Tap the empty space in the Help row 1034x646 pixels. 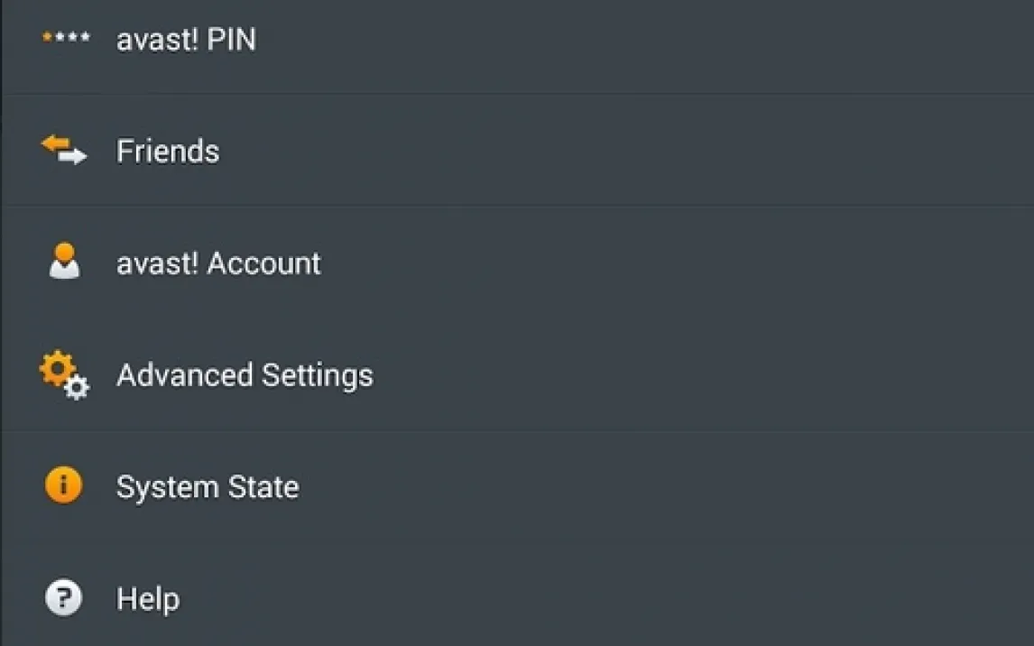click(x=632, y=599)
